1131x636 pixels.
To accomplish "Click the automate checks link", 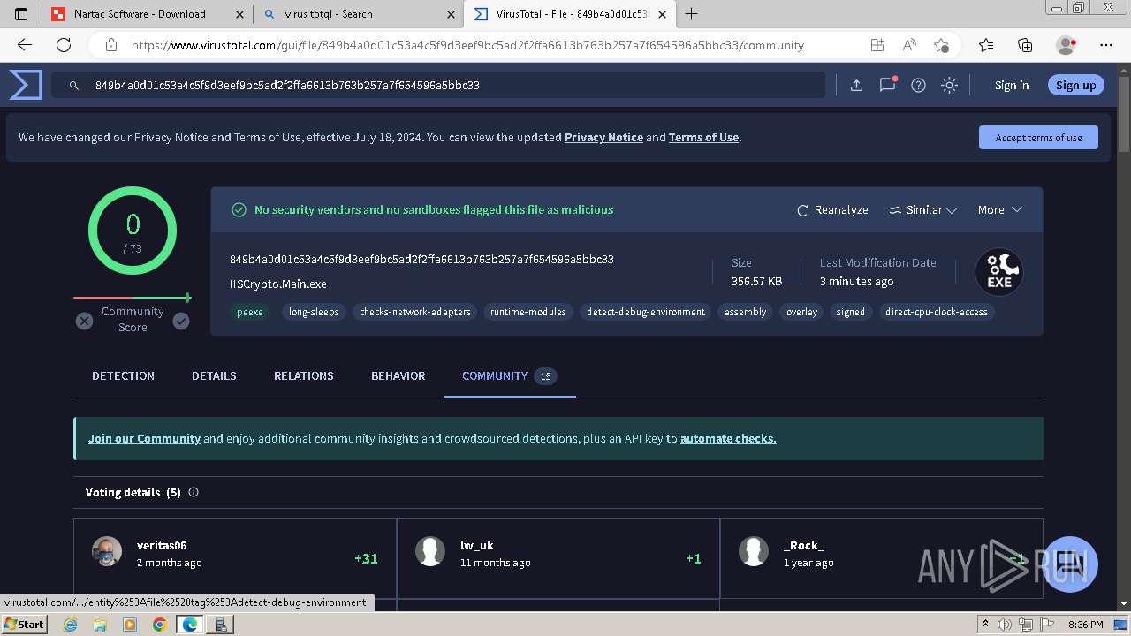I will pos(728,438).
